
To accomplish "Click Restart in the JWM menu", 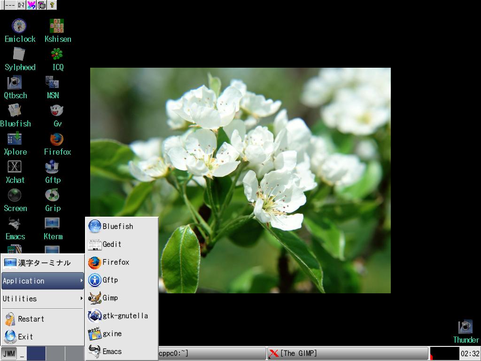I will click(31, 319).
